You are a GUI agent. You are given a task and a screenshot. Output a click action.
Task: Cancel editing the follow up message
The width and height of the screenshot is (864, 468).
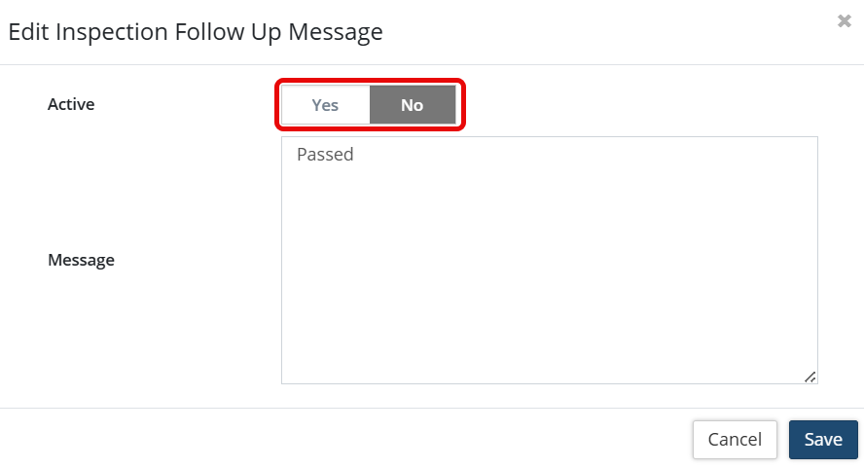735,440
